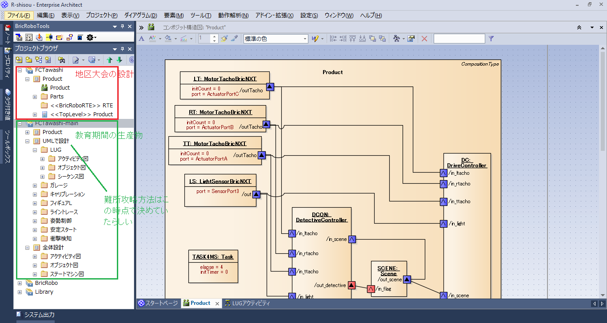
Task: Switch to the スタートページ tab
Action: click(x=158, y=303)
